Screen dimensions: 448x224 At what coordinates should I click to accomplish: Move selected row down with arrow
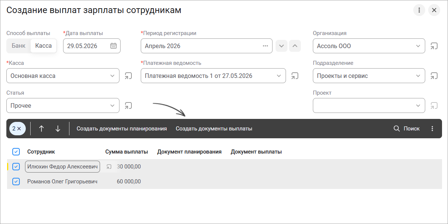pos(58,129)
